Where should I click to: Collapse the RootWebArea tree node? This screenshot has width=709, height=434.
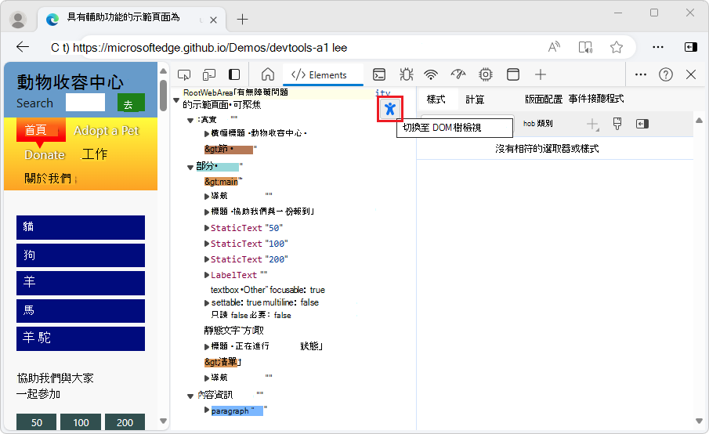[x=176, y=100]
